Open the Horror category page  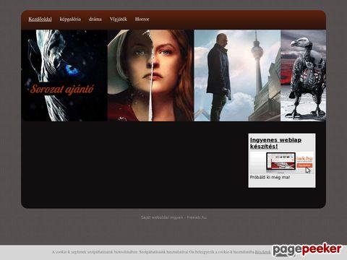point(142,19)
